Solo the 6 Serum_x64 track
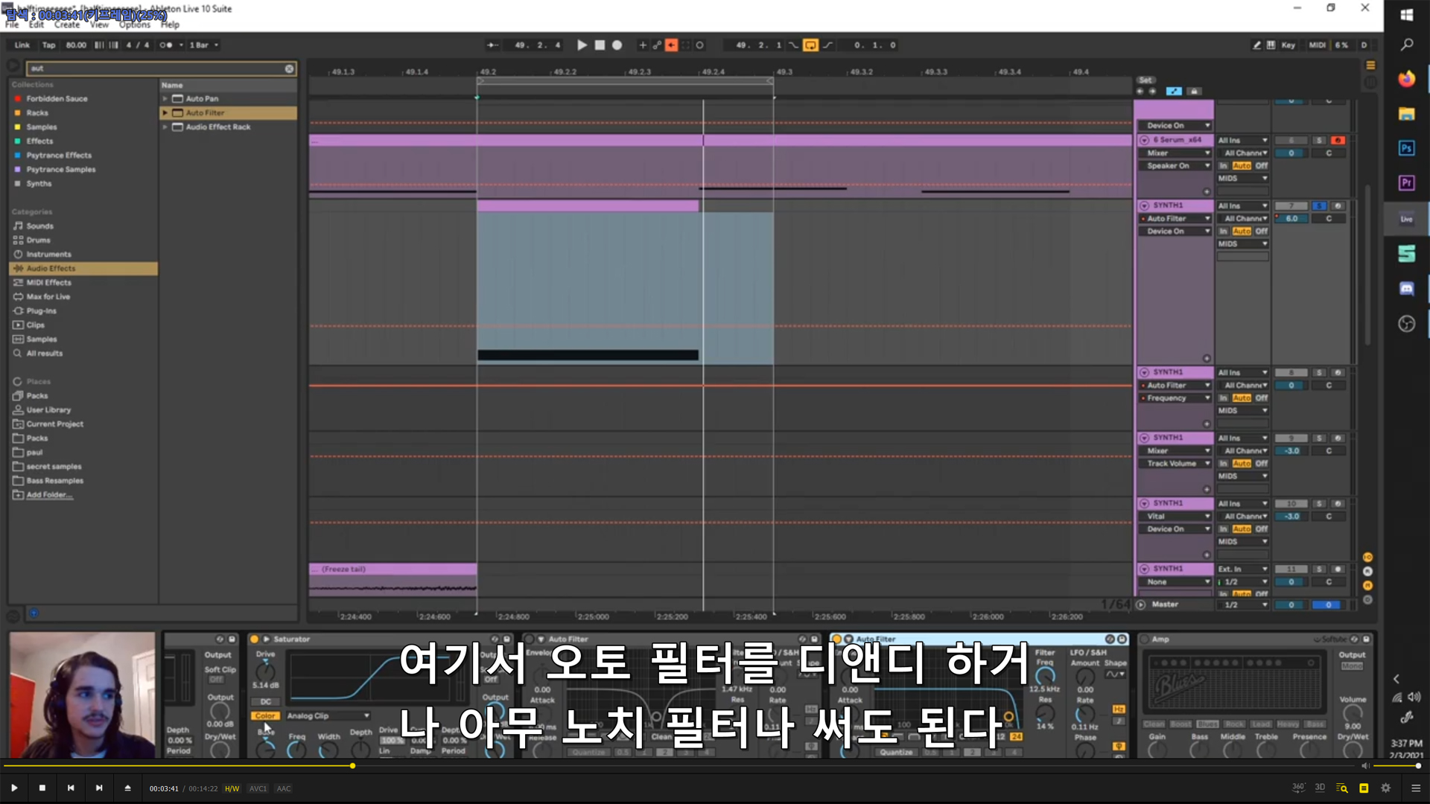Viewport: 1430px width, 804px height. (1319, 140)
